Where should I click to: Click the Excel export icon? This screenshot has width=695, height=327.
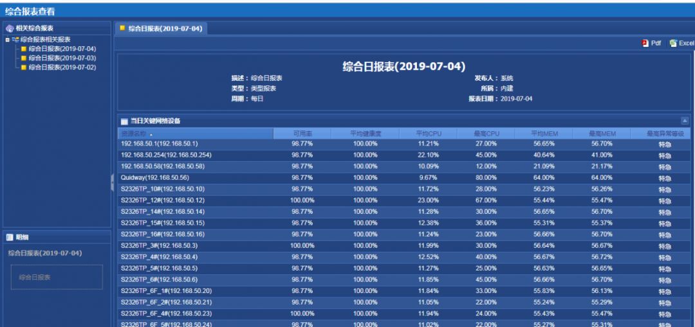[673, 43]
